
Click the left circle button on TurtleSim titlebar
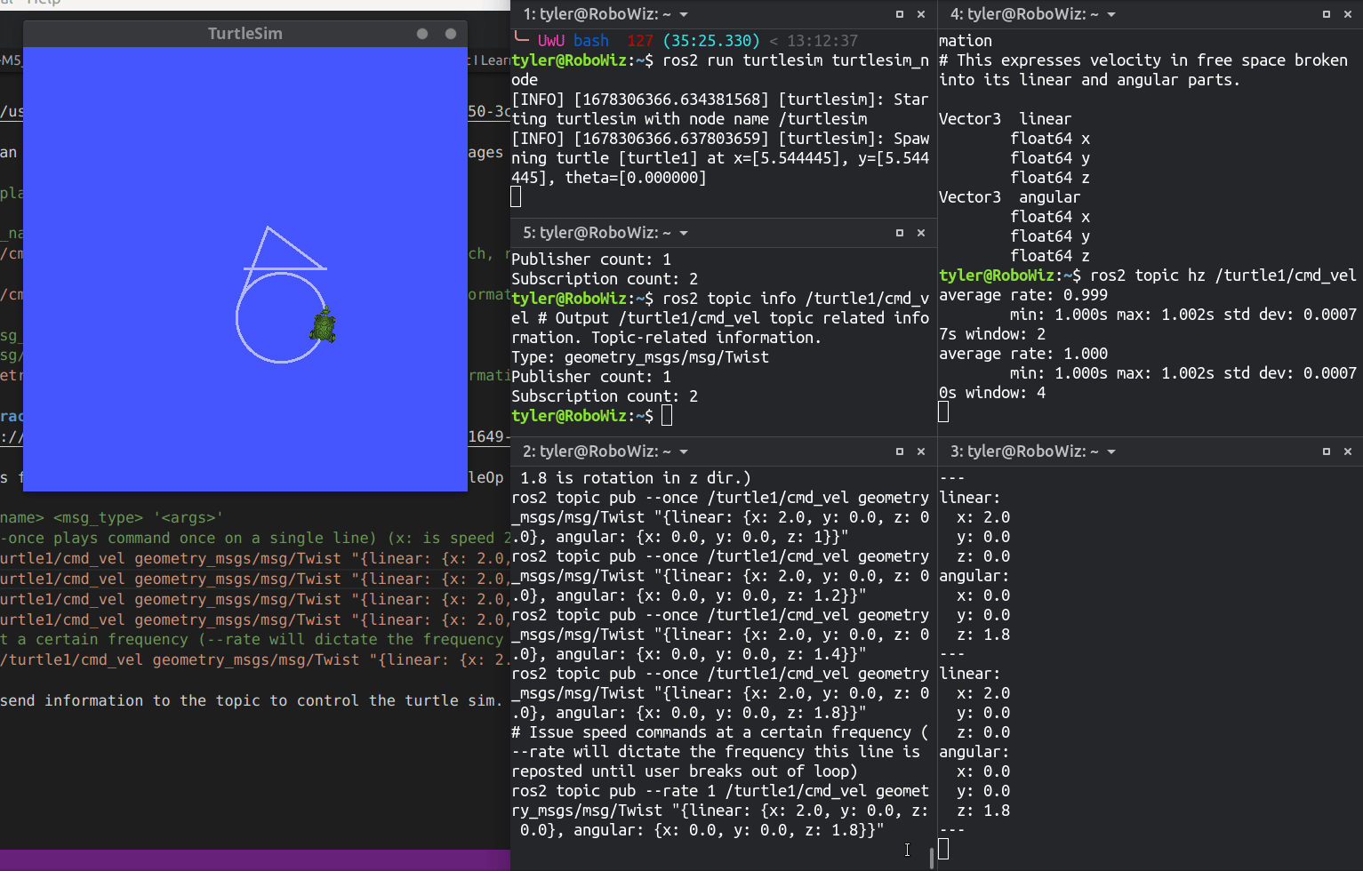[x=421, y=33]
